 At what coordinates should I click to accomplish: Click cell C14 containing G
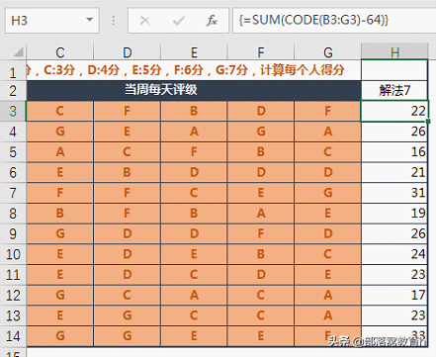60,336
